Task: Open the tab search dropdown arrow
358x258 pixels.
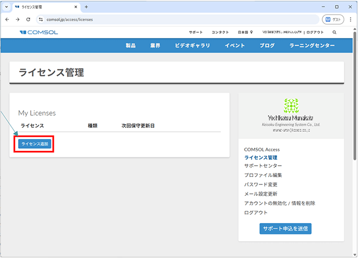Action: point(6,7)
